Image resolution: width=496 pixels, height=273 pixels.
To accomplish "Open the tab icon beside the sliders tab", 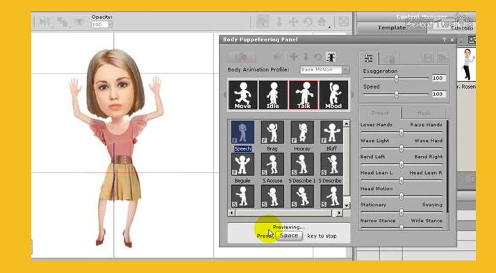I will coord(390,59).
